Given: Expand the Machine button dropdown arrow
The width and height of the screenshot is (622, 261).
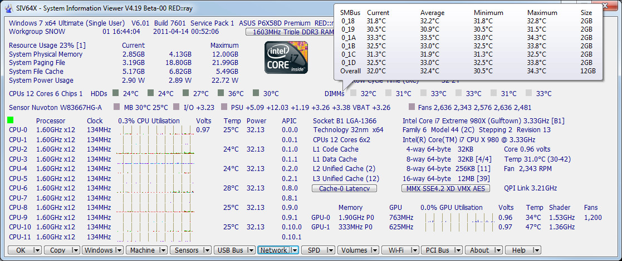Looking at the screenshot, I should (163, 250).
